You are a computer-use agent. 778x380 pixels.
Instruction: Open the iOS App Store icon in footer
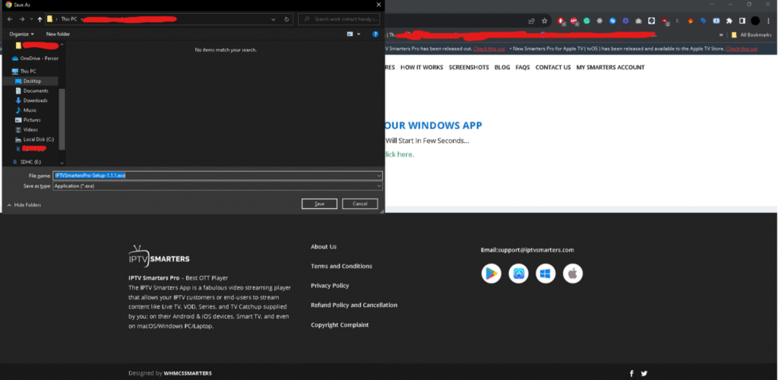(519, 274)
